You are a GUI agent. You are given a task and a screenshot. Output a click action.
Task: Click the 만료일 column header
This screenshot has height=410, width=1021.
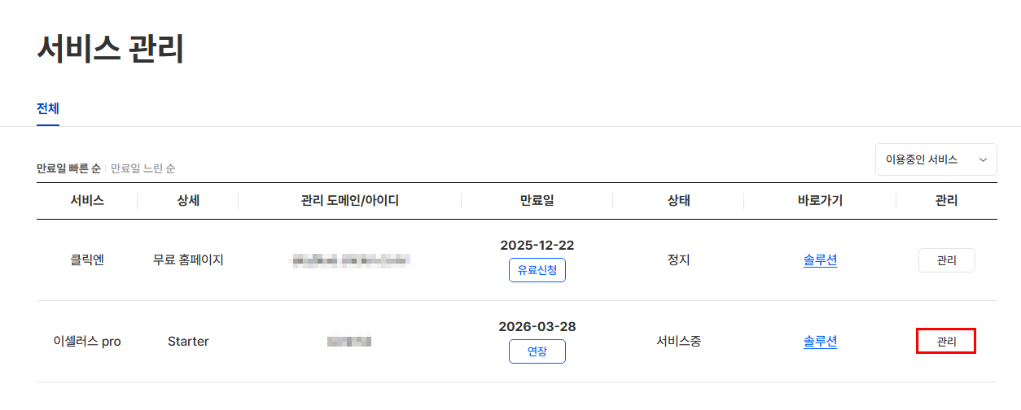[x=537, y=201]
